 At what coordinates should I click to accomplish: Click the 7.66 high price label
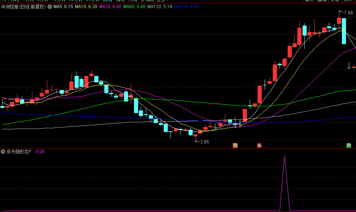[349, 13]
